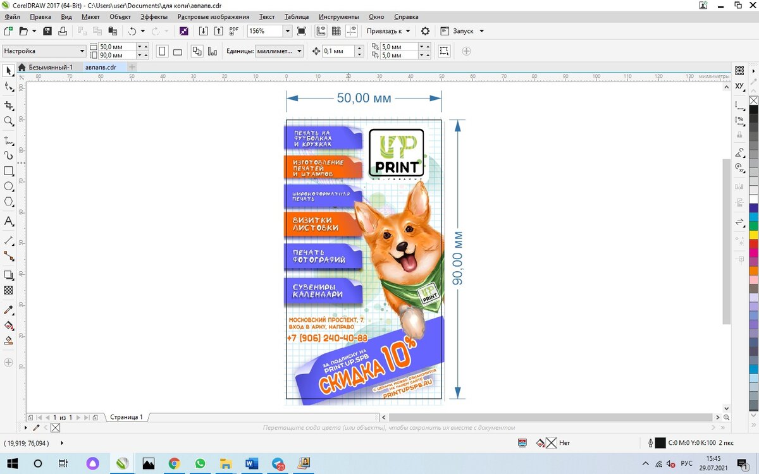The height and width of the screenshot is (474, 759).
Task: Toggle show grid
Action: tap(336, 31)
